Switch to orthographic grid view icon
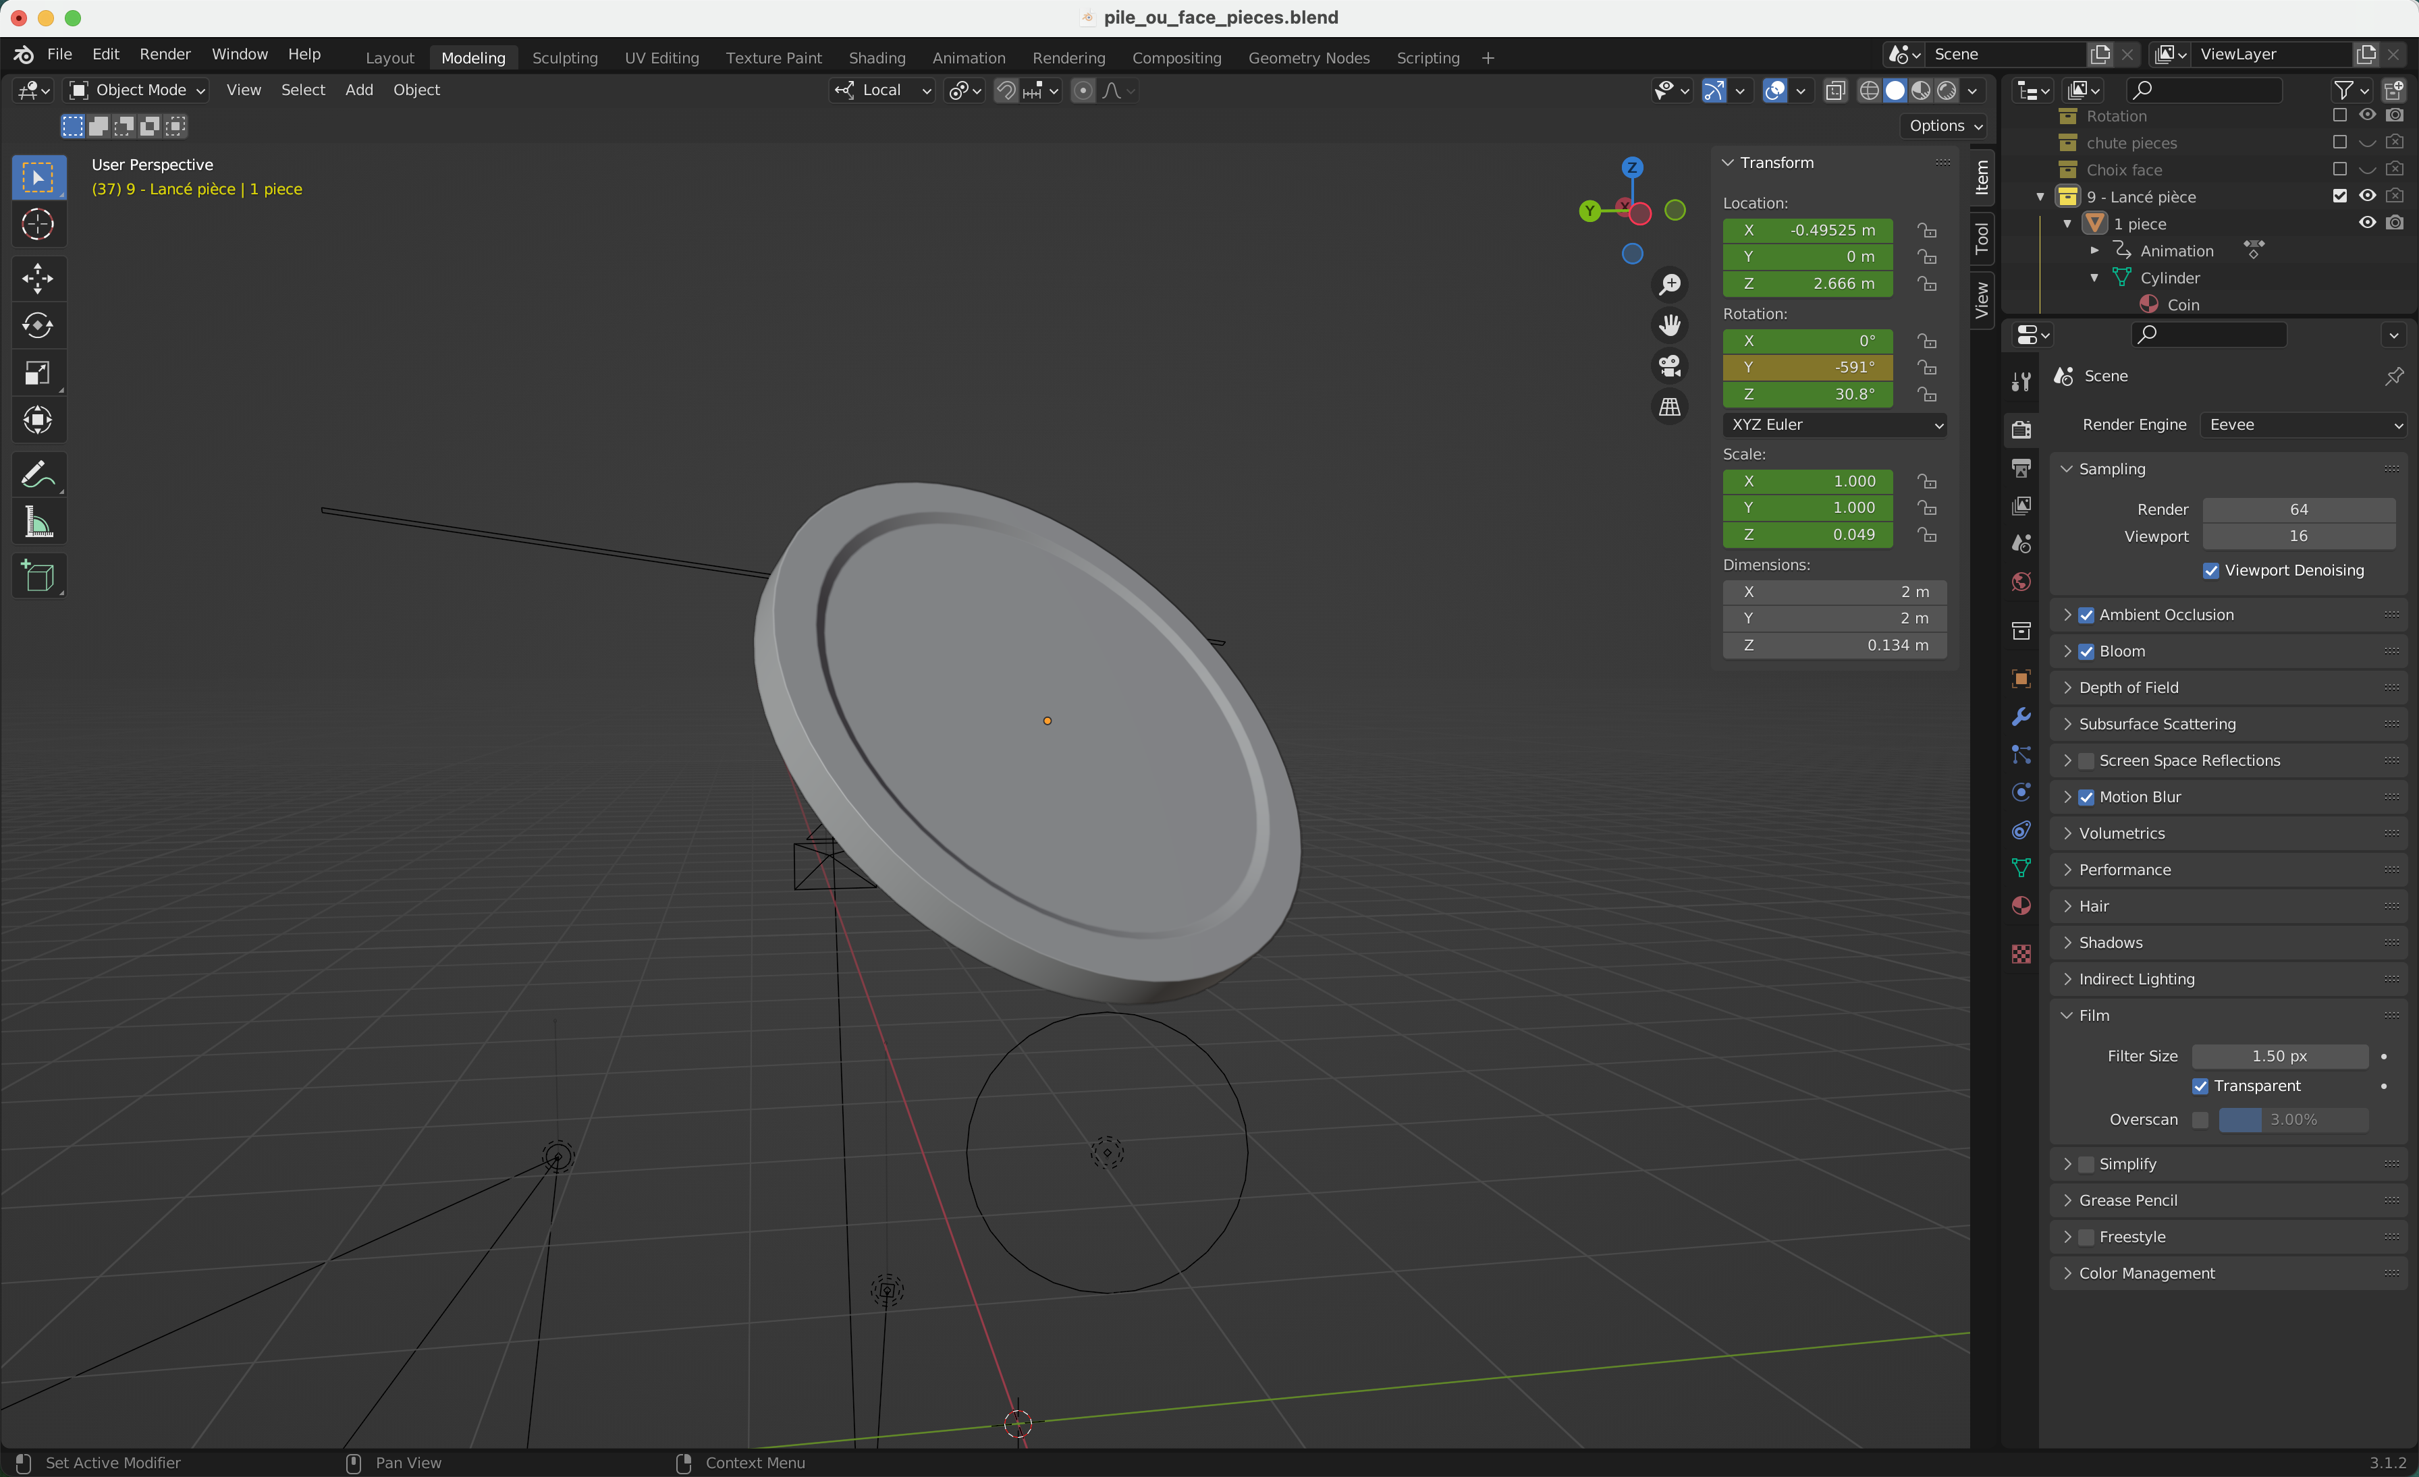Viewport: 2419px width, 1477px height. point(1669,408)
